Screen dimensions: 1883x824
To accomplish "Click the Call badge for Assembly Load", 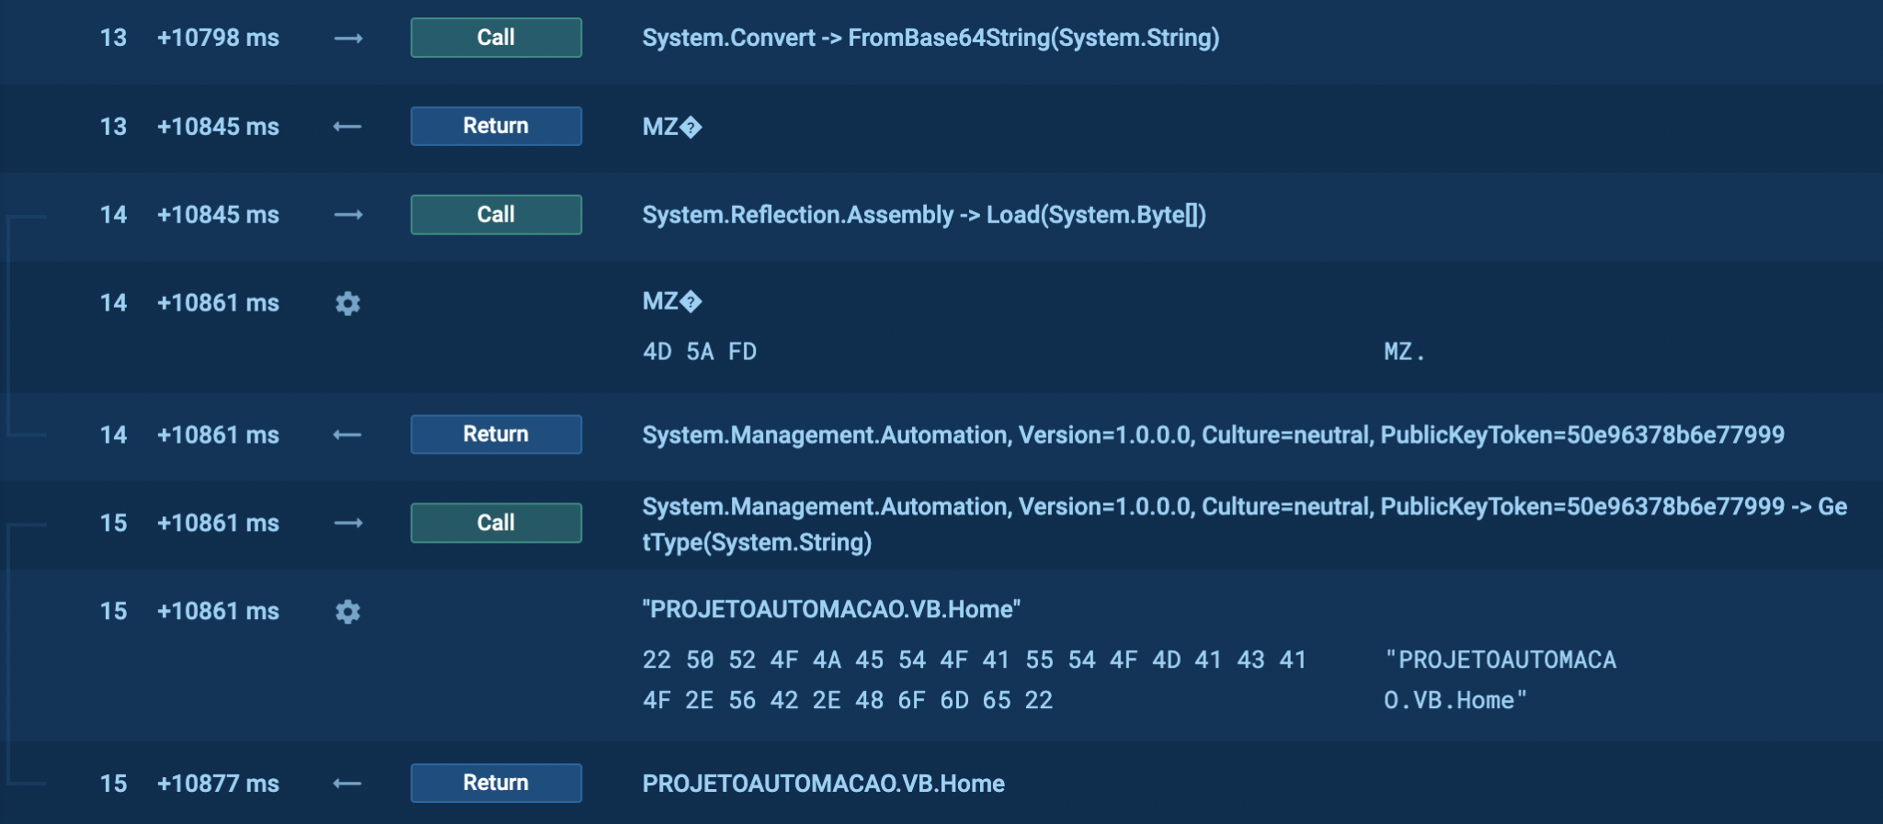I will [496, 215].
